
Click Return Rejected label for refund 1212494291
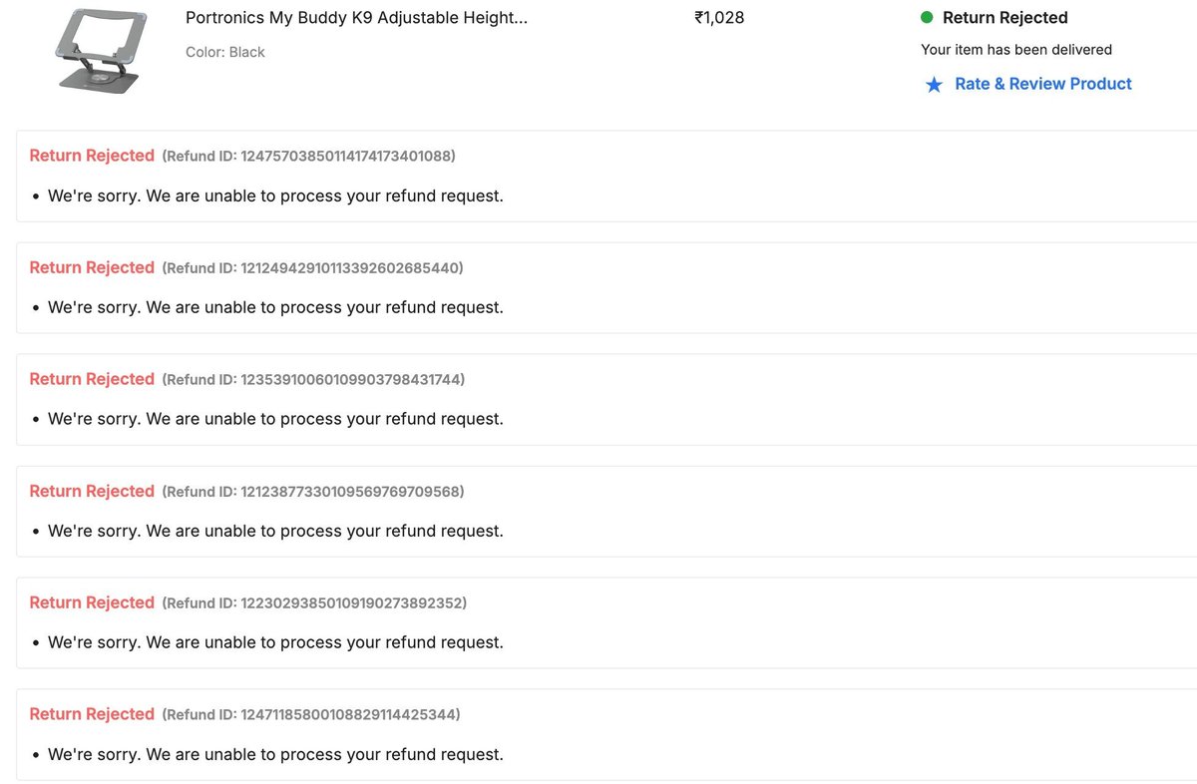[92, 267]
